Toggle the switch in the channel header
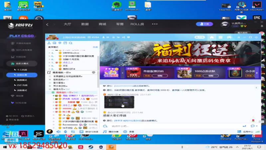266x150 pixels. tap(200, 37)
